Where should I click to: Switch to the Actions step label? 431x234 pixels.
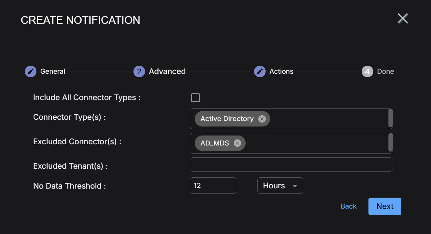click(281, 71)
